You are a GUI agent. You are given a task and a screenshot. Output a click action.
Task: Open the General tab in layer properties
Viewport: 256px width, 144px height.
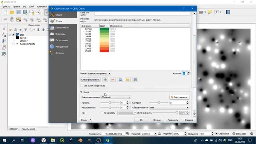coord(63,15)
